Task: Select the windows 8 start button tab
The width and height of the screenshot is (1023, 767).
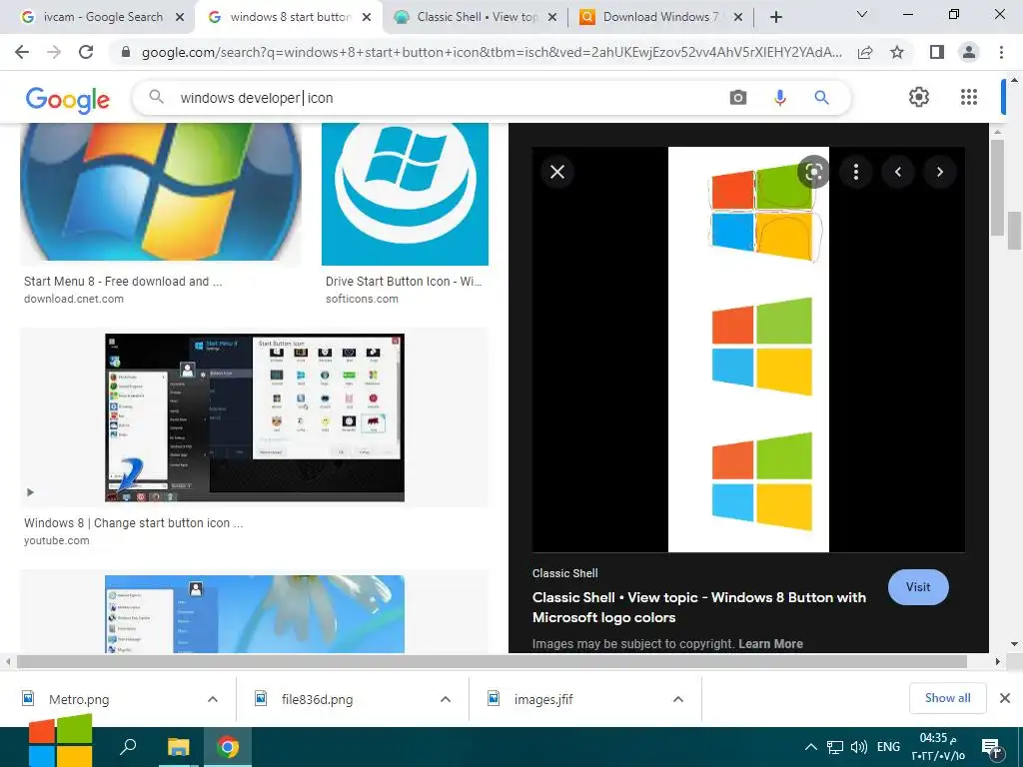Action: coord(290,17)
